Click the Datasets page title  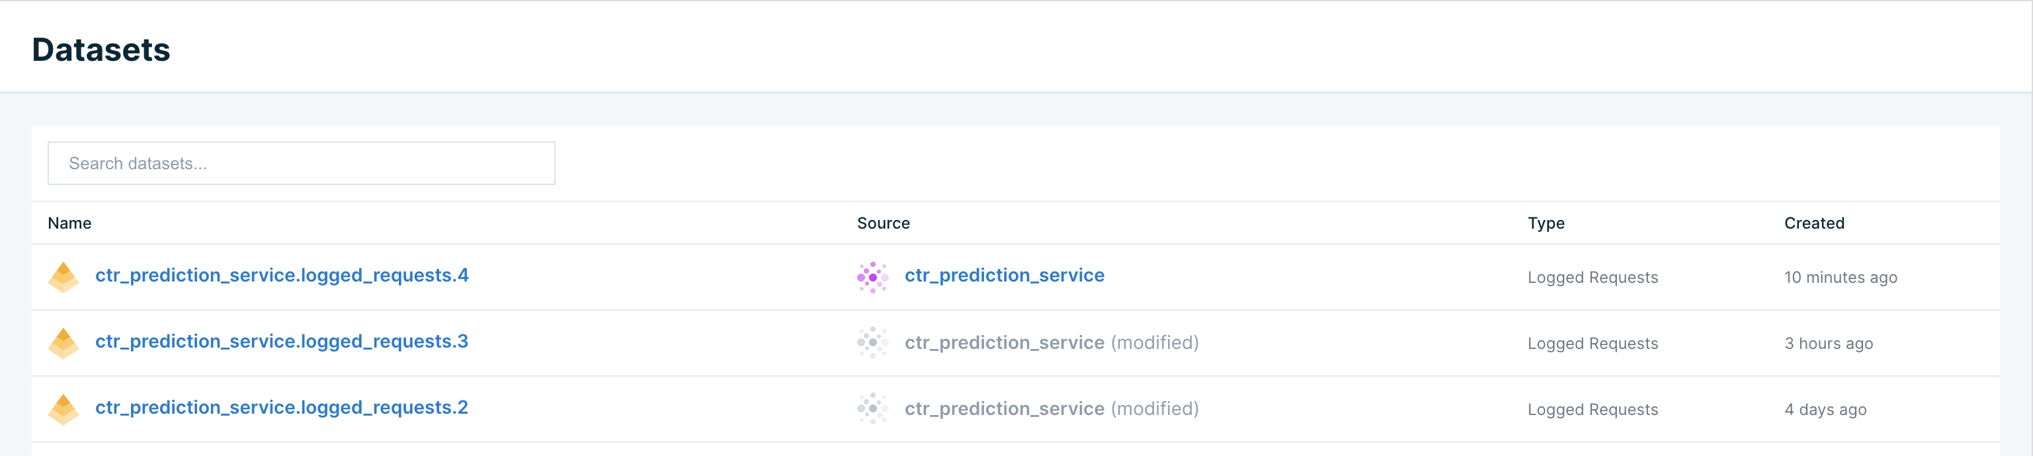tap(101, 50)
